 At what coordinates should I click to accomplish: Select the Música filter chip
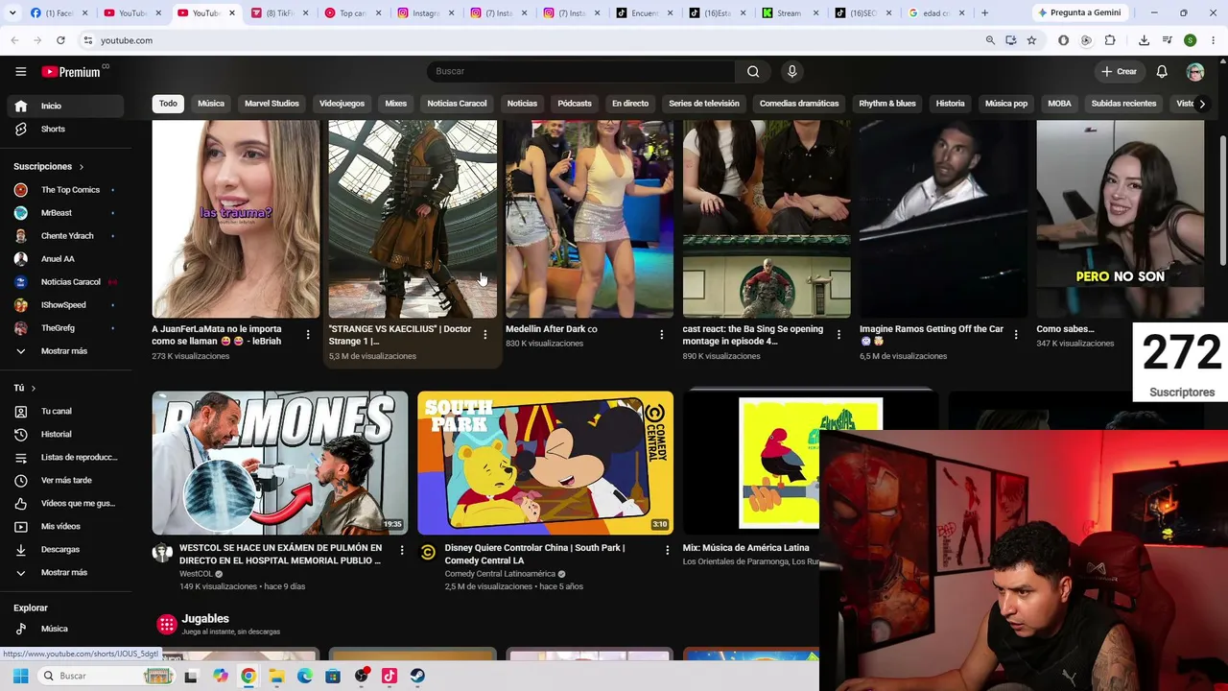(211, 104)
